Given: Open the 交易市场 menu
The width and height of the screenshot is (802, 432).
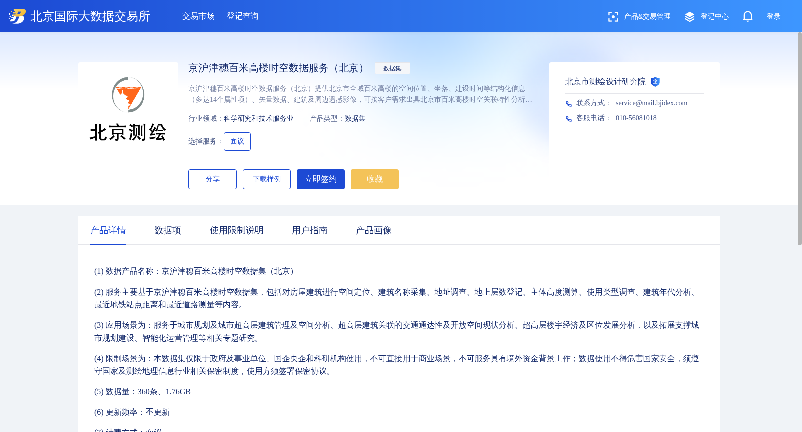Looking at the screenshot, I should [x=198, y=16].
